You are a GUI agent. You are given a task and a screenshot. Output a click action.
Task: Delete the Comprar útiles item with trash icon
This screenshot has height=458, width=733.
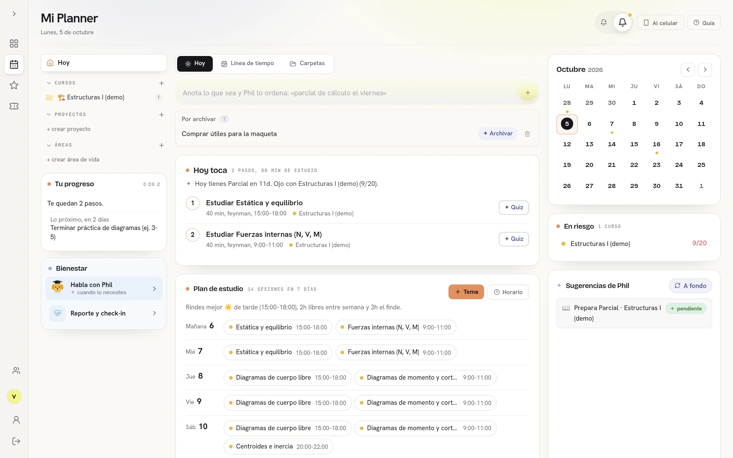click(x=527, y=134)
